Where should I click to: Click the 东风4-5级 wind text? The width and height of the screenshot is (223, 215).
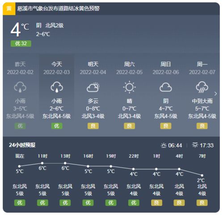tap(166, 116)
